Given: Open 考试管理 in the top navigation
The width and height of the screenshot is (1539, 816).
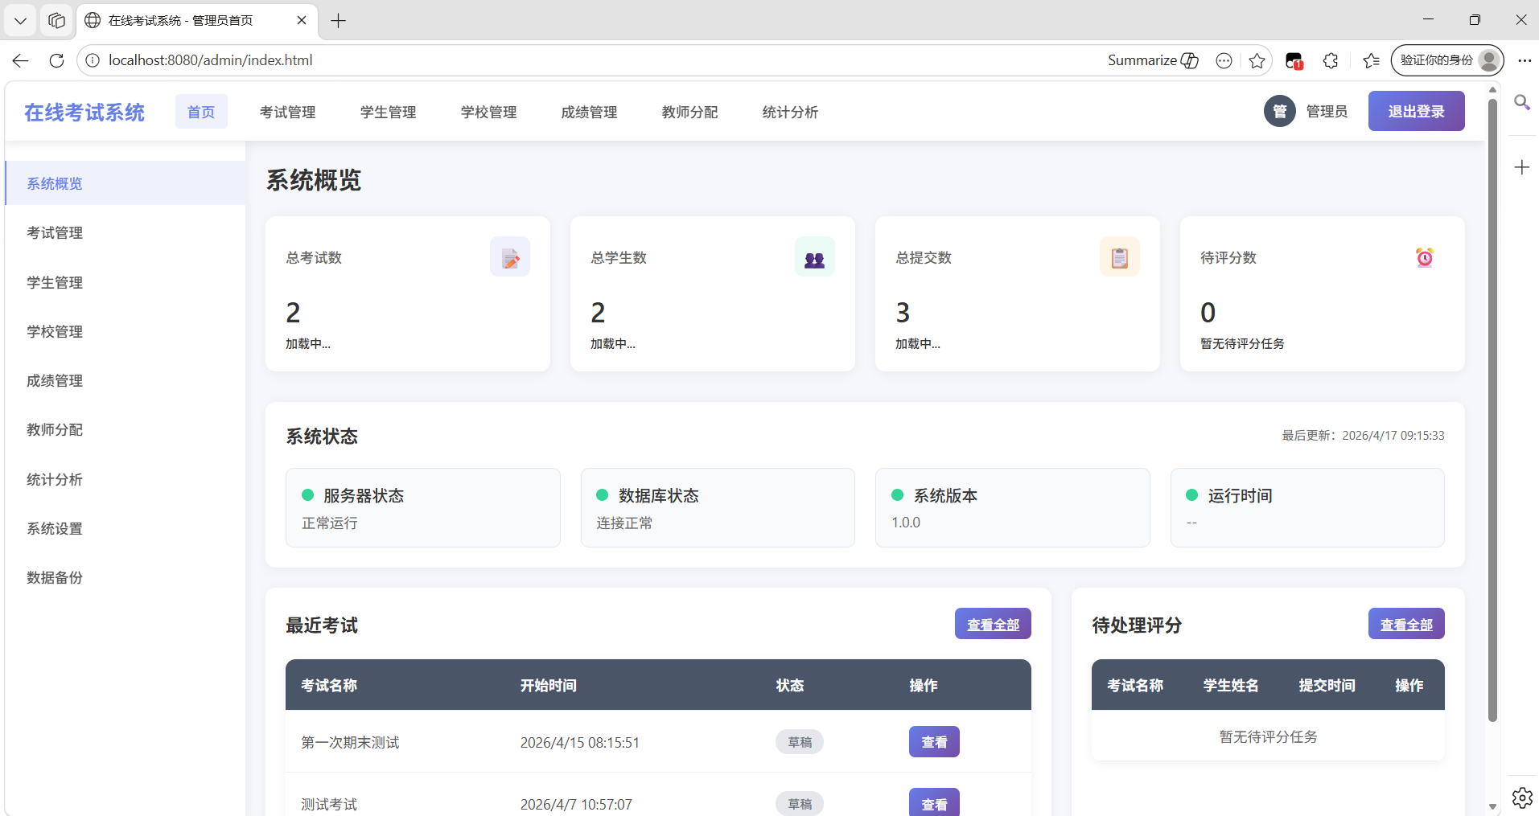Looking at the screenshot, I should pyautogui.click(x=287, y=113).
